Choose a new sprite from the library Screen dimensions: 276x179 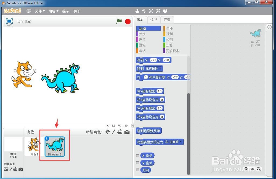pyautogui.click(x=108, y=132)
